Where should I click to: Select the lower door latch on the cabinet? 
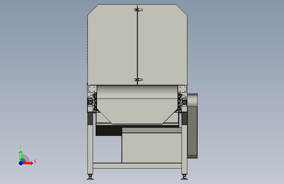tap(139, 80)
